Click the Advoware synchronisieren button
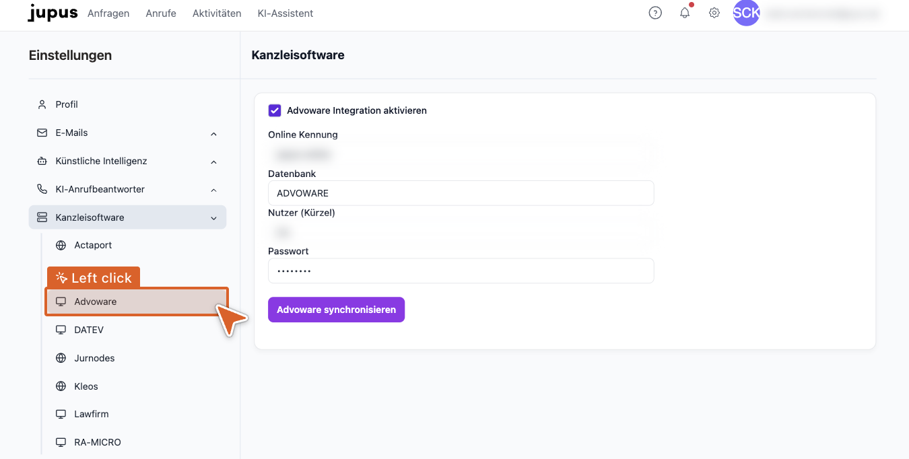This screenshot has height=459, width=909. [x=336, y=310]
